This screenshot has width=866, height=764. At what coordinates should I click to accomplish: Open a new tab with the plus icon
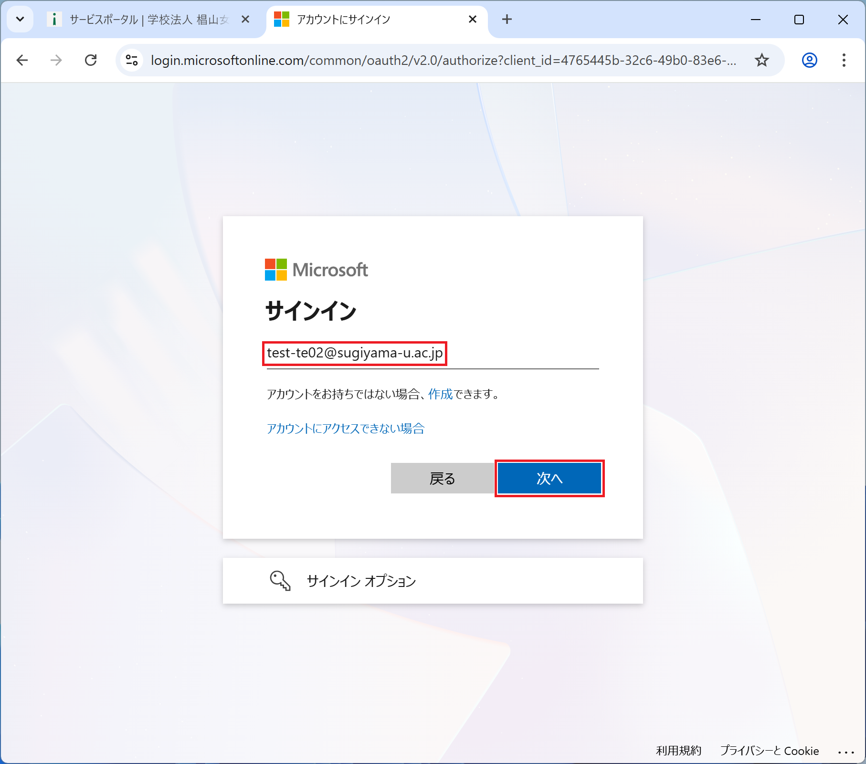pos(507,20)
